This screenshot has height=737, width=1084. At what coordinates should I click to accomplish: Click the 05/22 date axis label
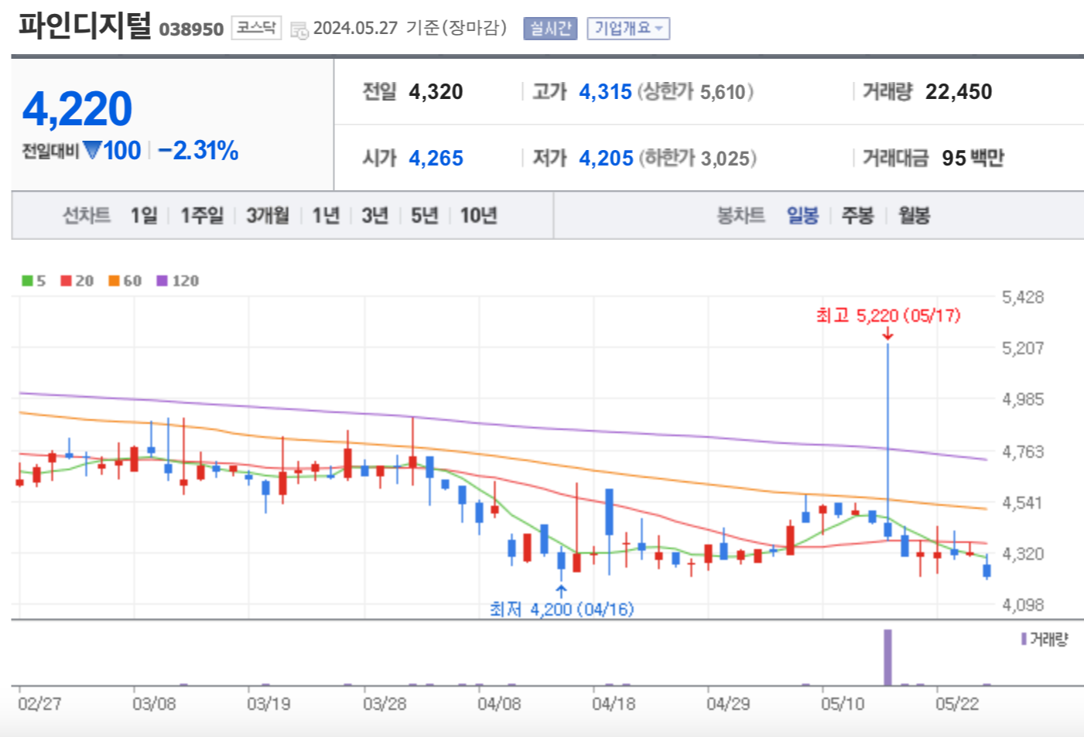(x=957, y=704)
